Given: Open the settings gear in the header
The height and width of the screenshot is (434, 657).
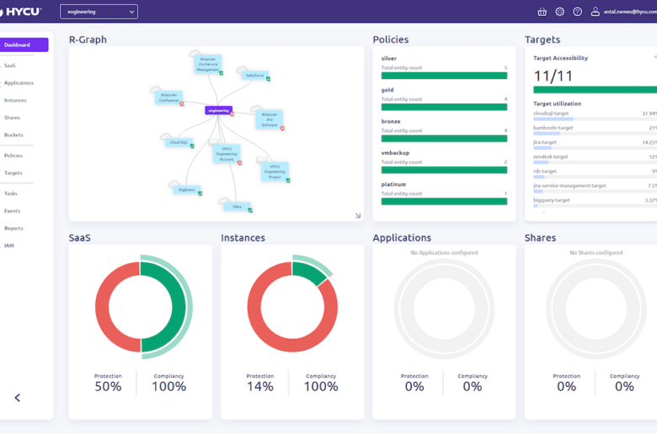Looking at the screenshot, I should pos(560,12).
